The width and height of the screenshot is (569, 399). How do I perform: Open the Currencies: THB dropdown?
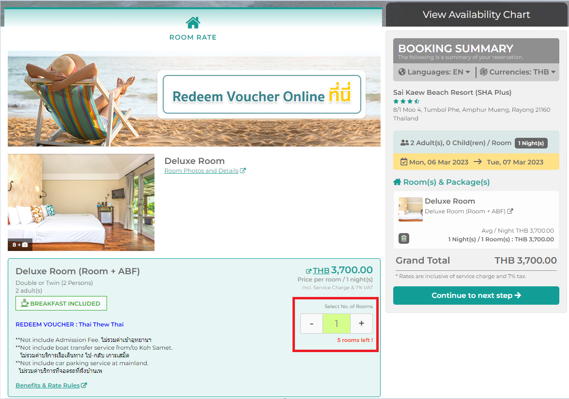pyautogui.click(x=518, y=72)
